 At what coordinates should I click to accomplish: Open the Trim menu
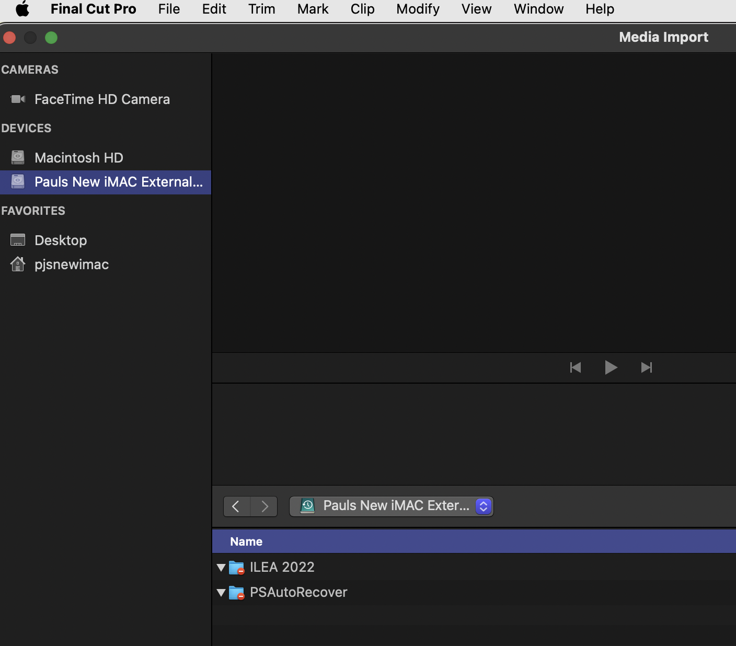click(x=262, y=9)
